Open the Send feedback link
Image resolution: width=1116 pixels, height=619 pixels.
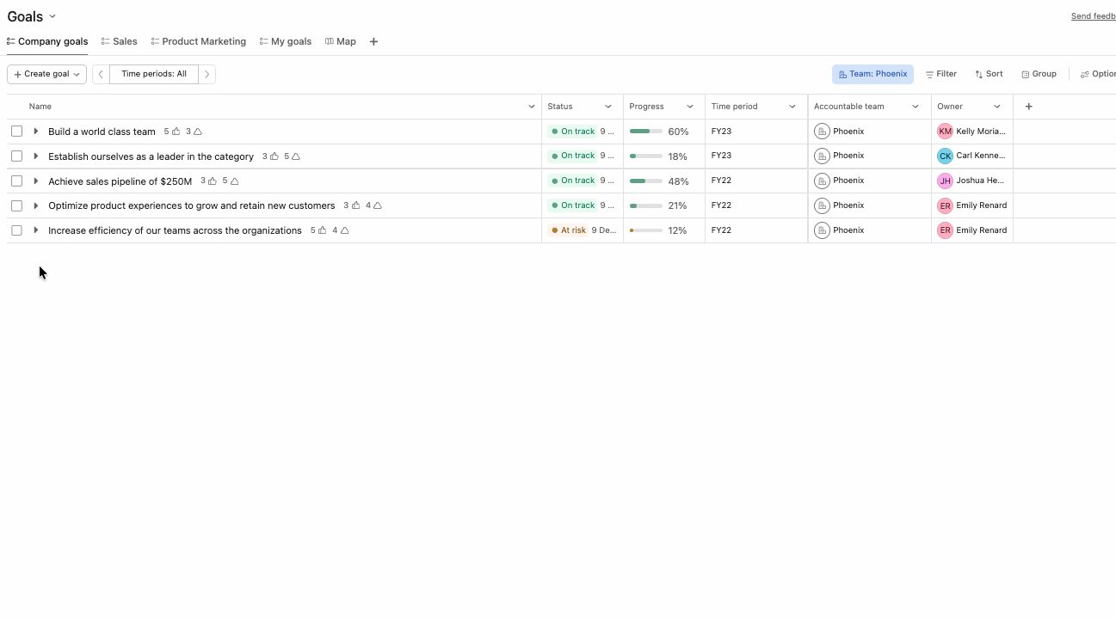[x=1093, y=16]
